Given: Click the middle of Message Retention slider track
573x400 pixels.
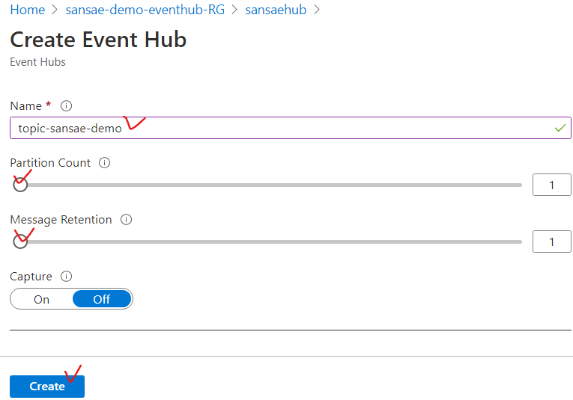Looking at the screenshot, I should coord(270,241).
